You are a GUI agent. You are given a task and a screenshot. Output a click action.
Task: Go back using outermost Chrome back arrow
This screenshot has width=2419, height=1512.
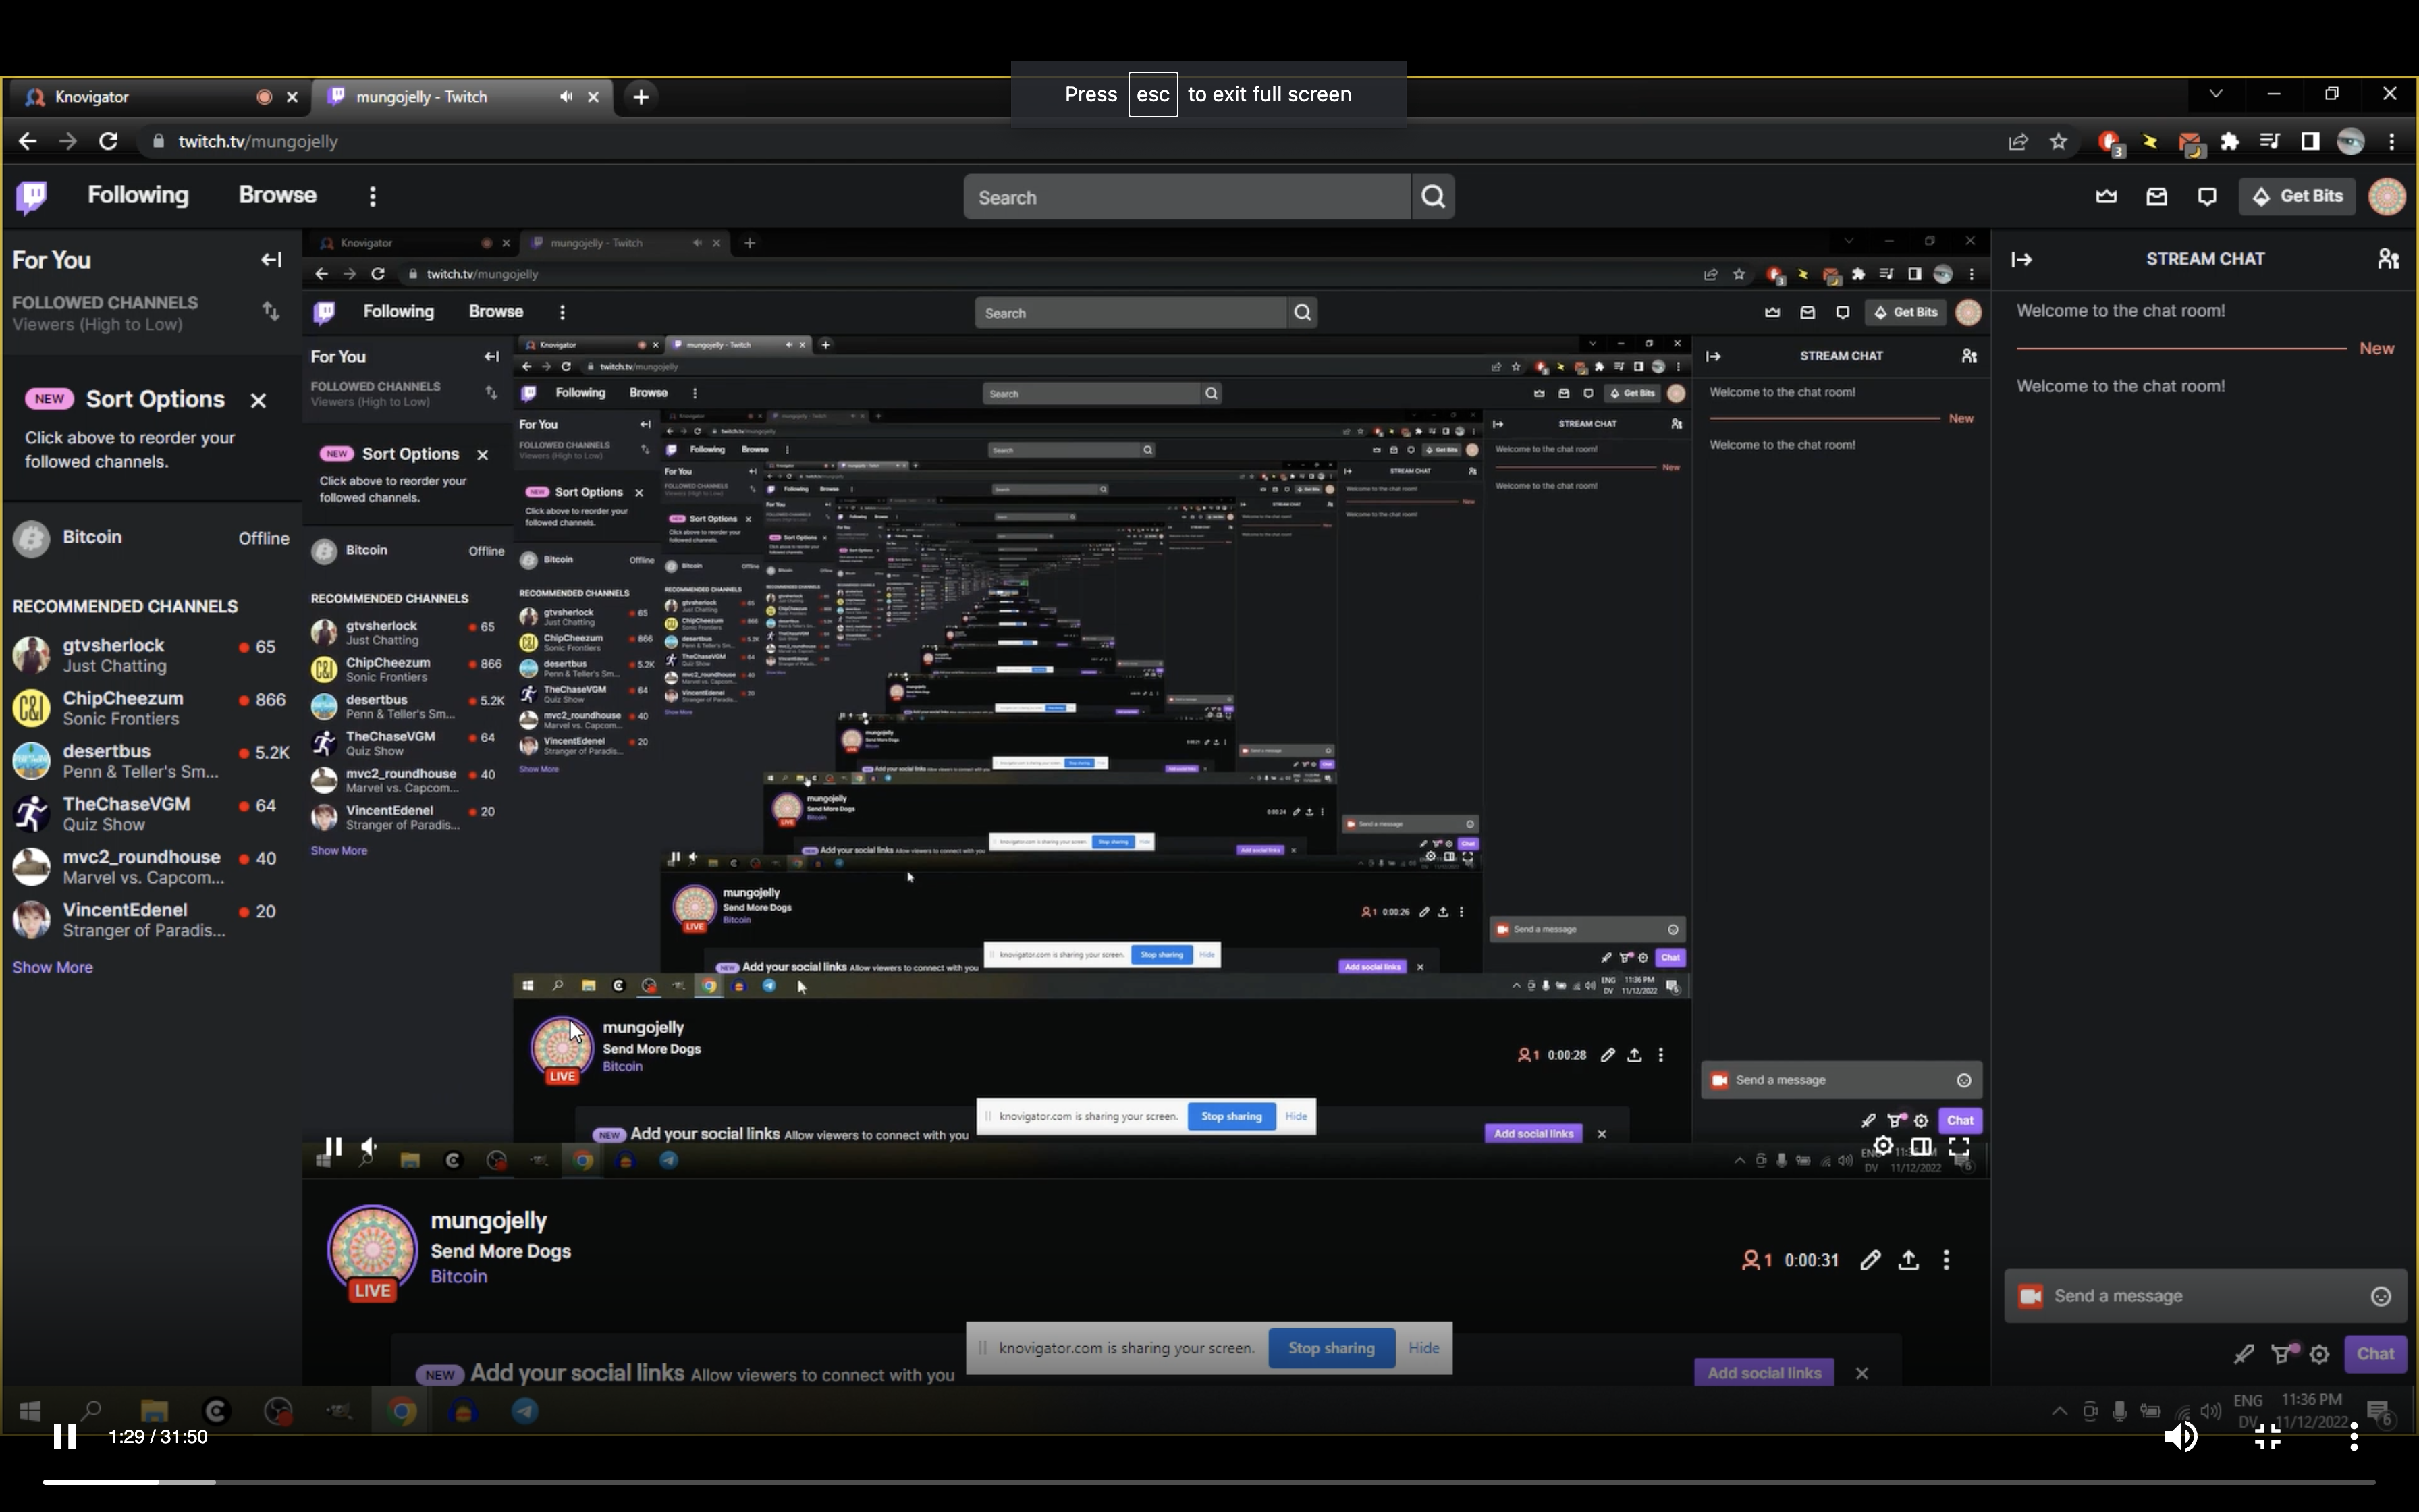[x=27, y=141]
